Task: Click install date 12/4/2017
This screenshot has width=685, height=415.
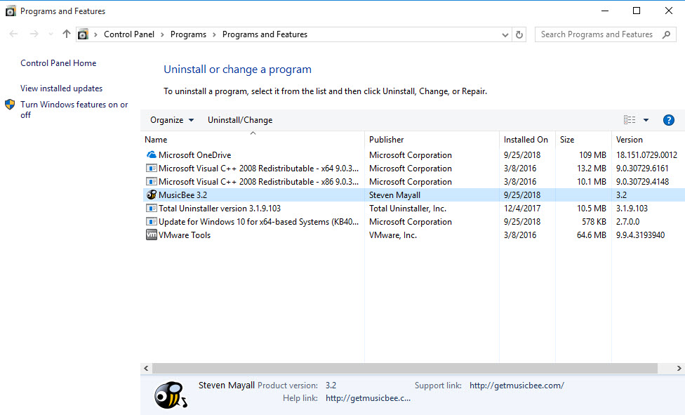Action: [522, 208]
